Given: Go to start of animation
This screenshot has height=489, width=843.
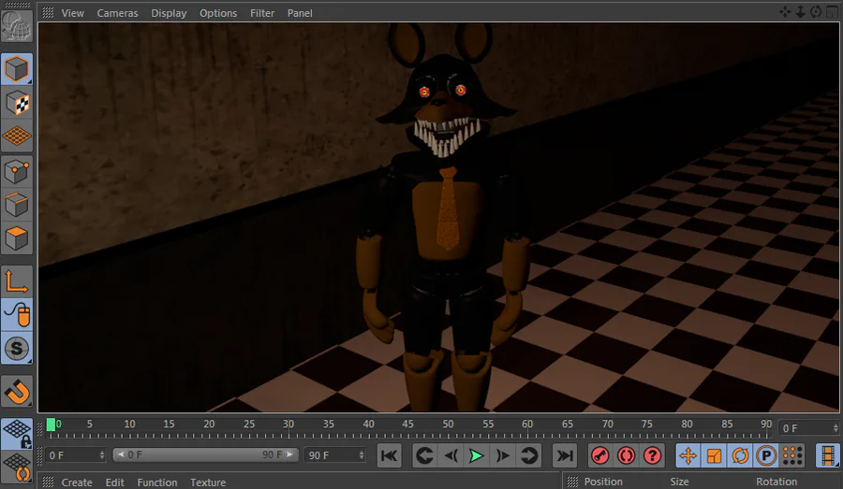Looking at the screenshot, I should [x=390, y=455].
